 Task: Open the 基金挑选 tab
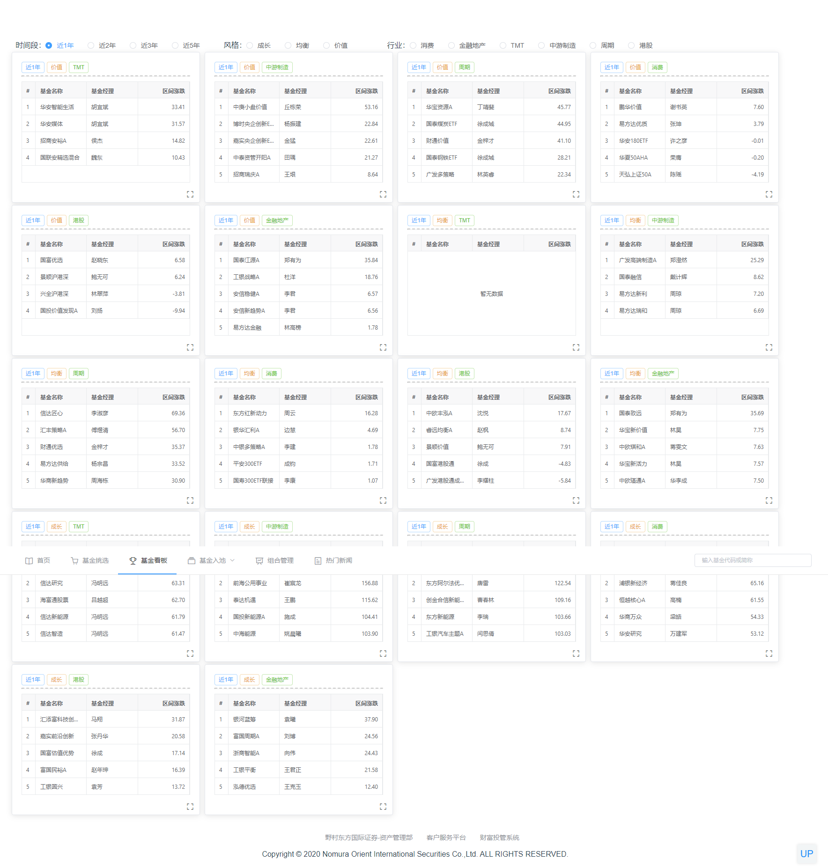[90, 560]
